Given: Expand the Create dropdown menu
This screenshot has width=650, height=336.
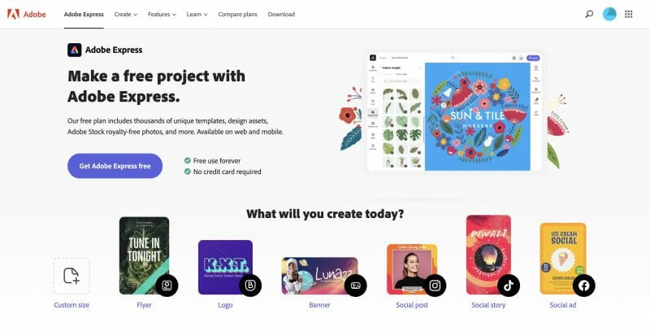Looking at the screenshot, I should [x=126, y=14].
